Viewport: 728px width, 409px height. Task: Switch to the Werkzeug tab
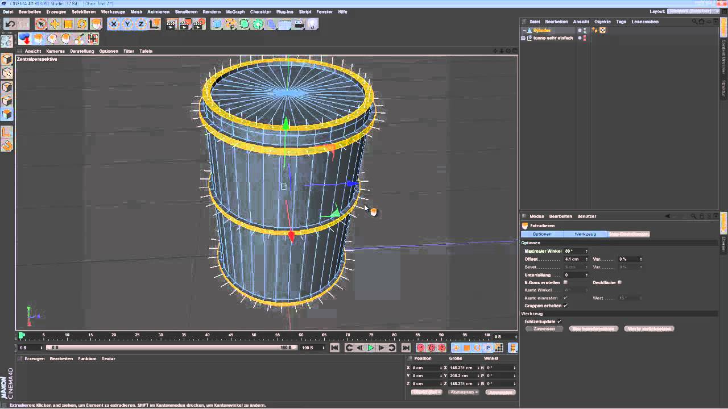(x=585, y=234)
